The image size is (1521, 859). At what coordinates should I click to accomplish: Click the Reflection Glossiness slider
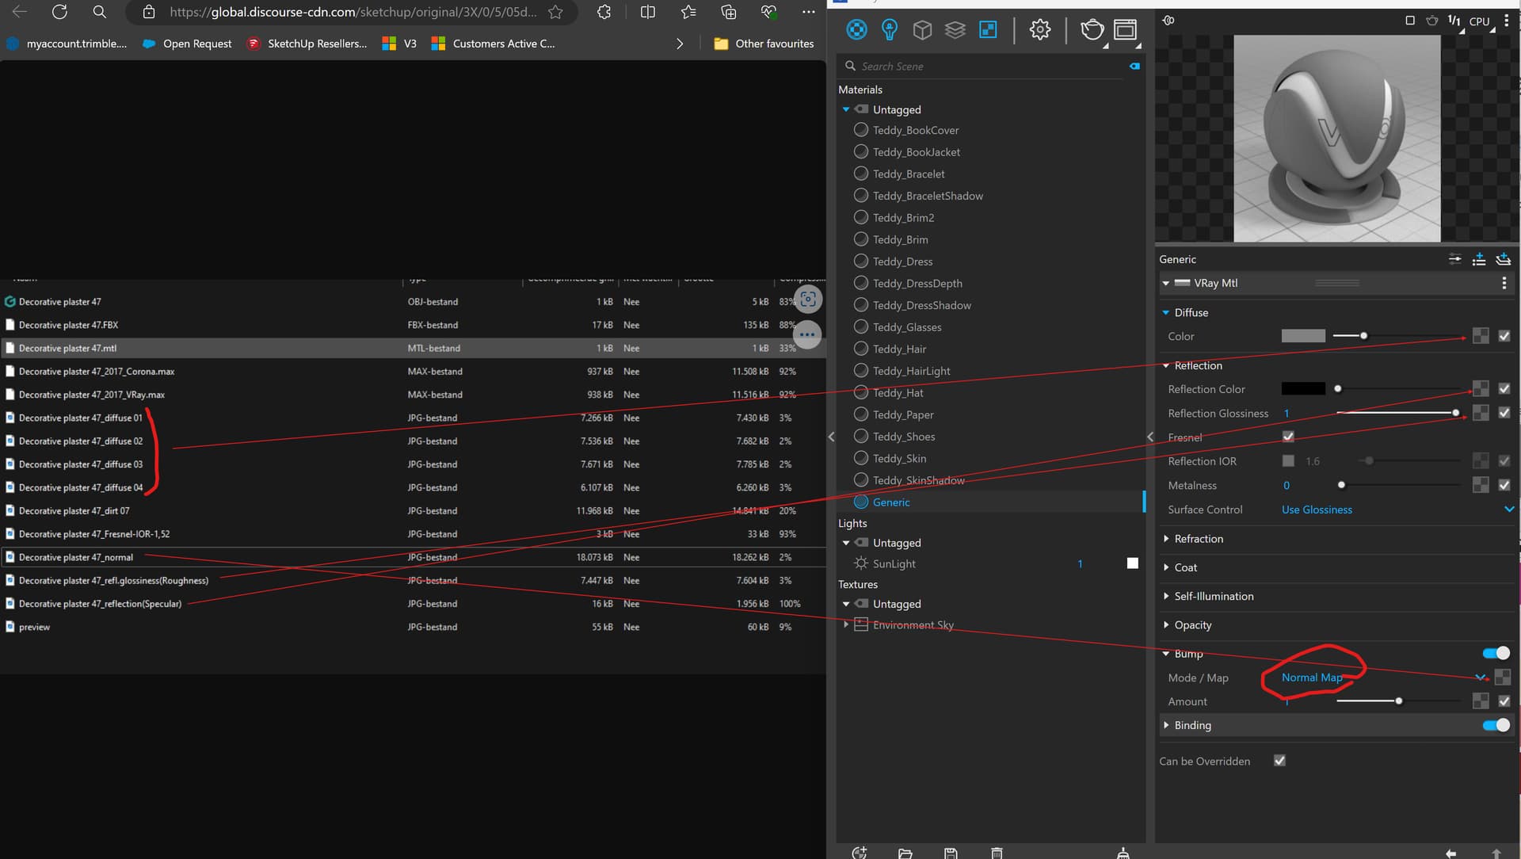[1398, 413]
